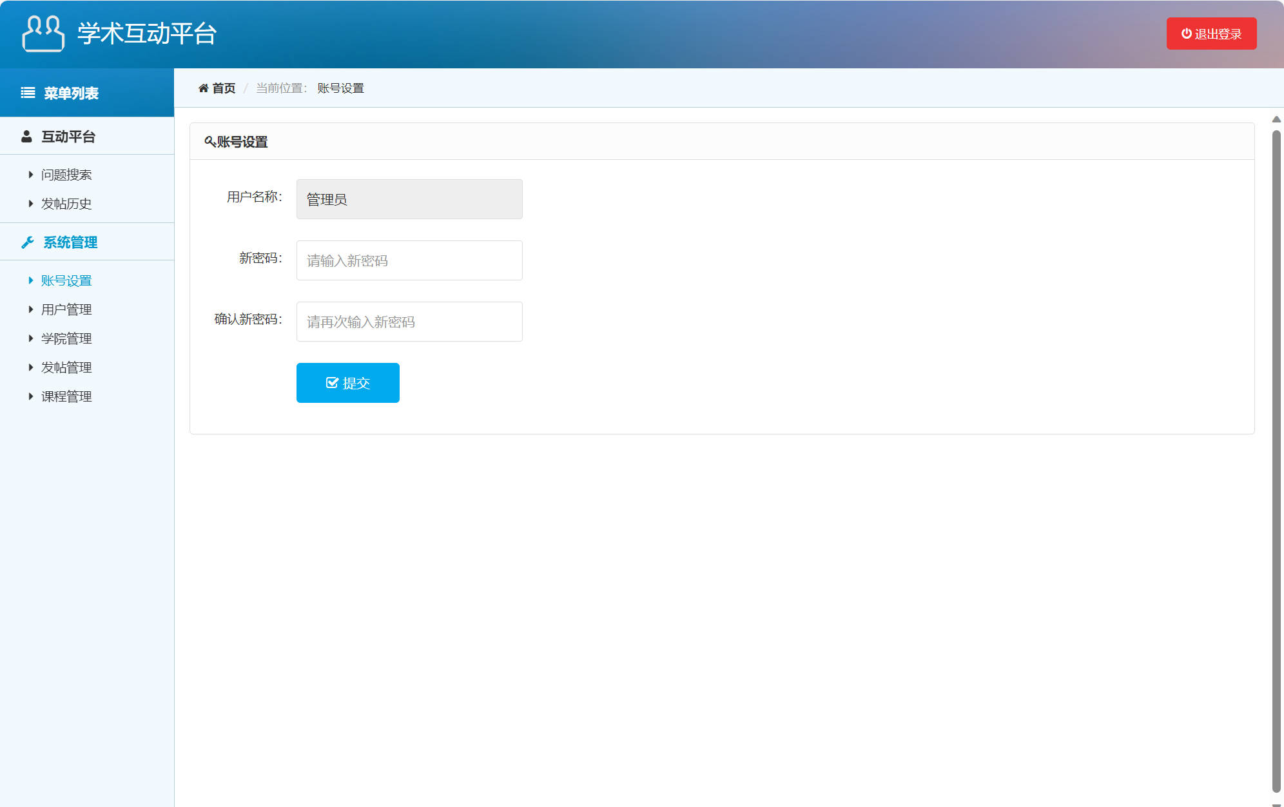Open 学院管理 menu item
1284x807 pixels.
tap(66, 338)
